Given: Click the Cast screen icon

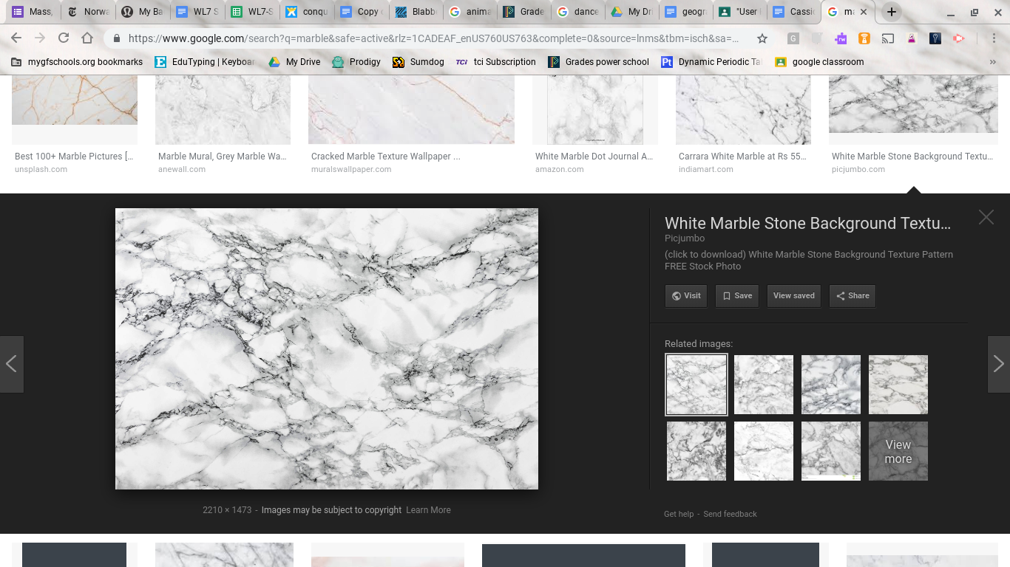Looking at the screenshot, I should coord(888,38).
